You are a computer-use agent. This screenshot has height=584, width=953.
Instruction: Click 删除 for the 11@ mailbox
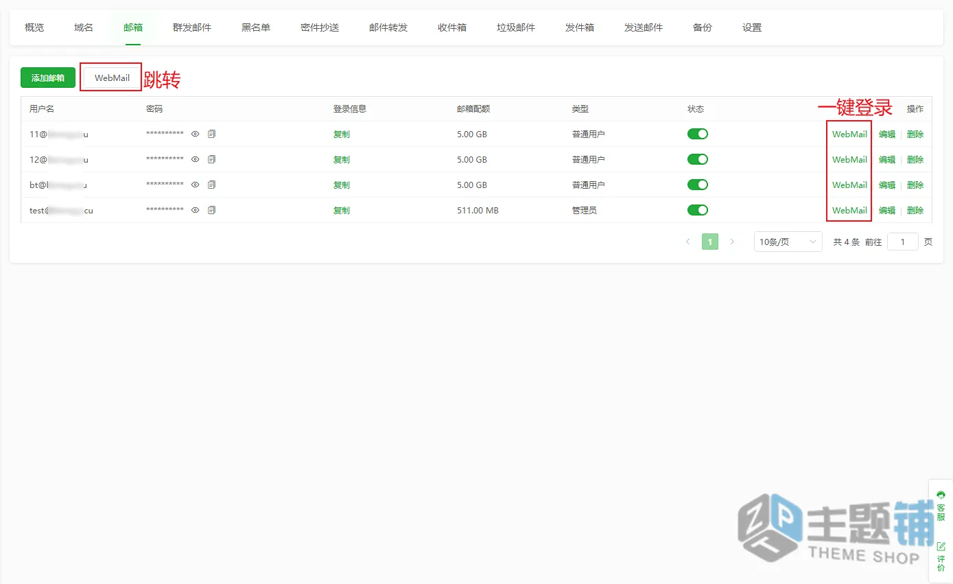915,135
